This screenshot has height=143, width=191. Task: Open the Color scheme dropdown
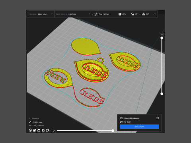click(73, 14)
